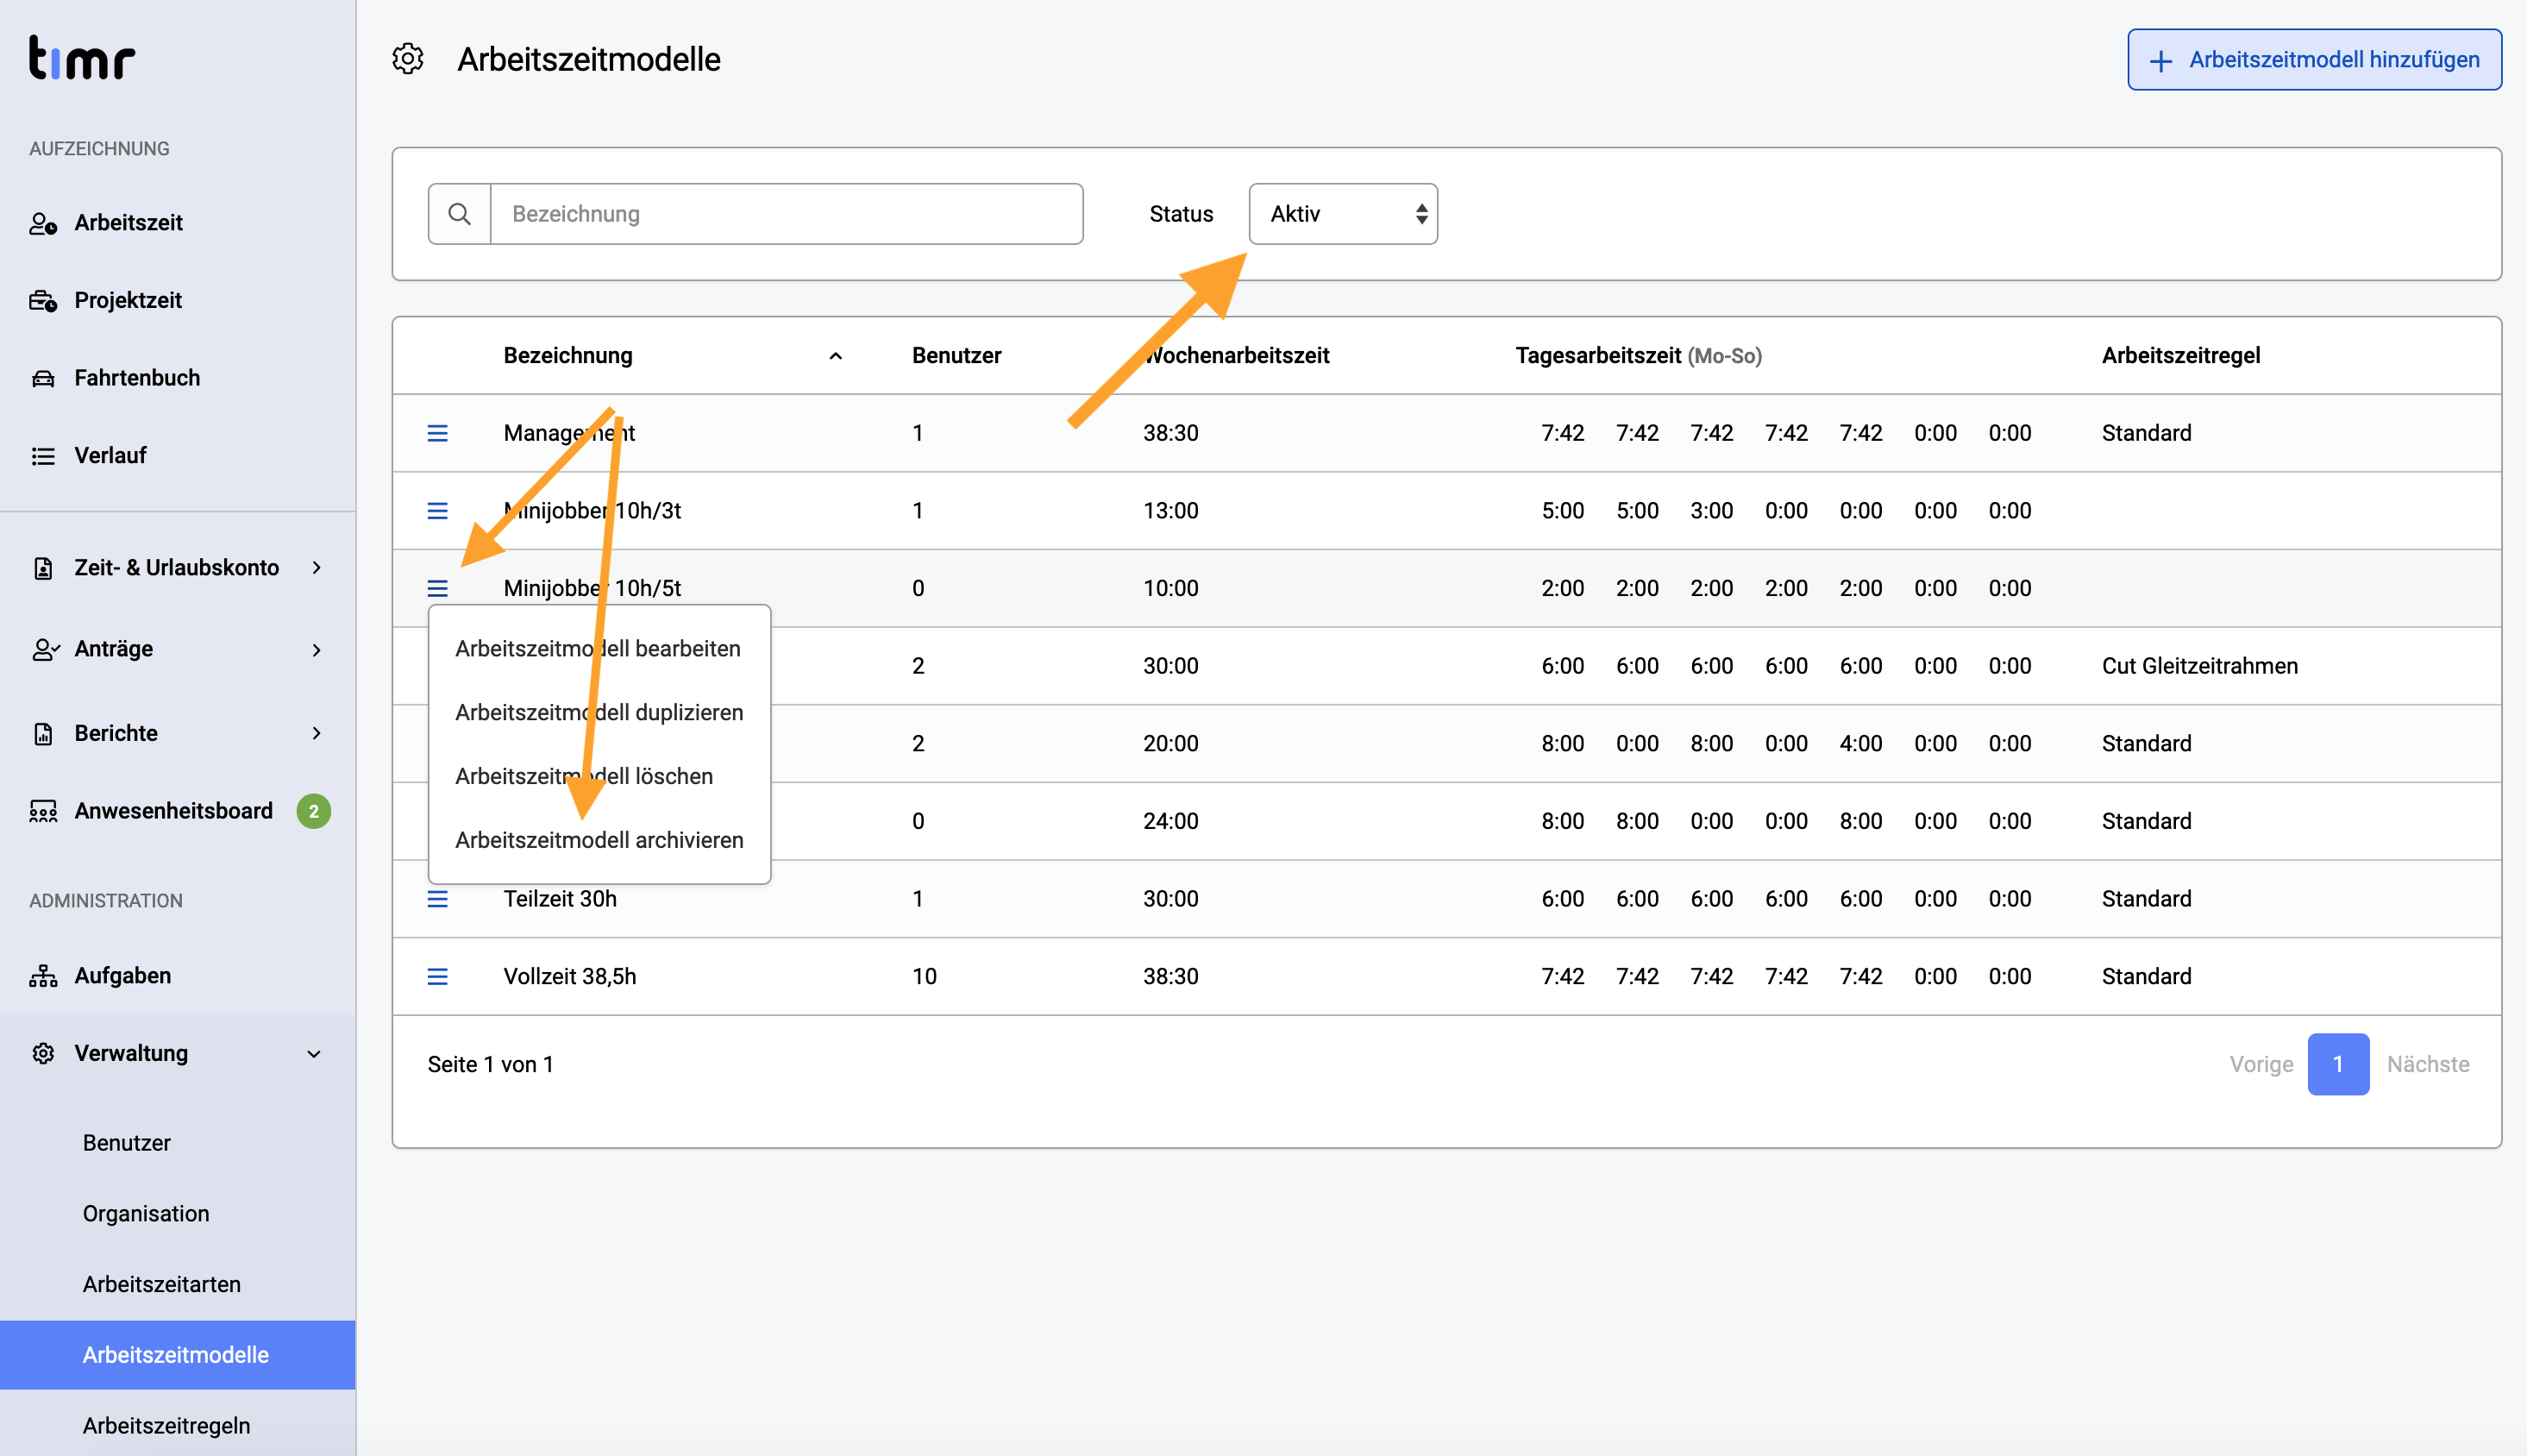Choose Arbeitszeitmodell duplizieren from menu

(599, 712)
